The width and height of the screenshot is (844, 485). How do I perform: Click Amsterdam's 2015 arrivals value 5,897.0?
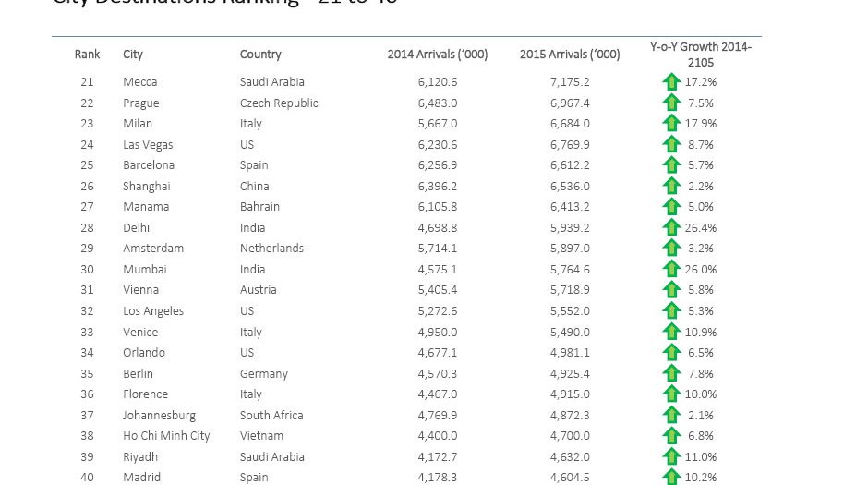click(570, 249)
